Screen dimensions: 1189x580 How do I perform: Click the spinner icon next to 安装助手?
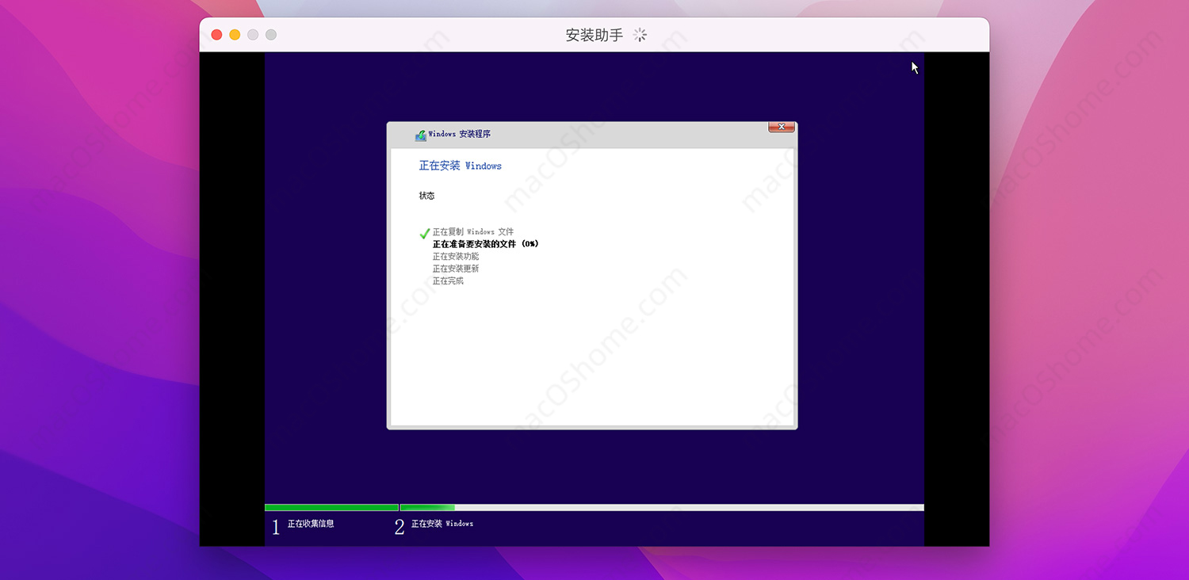[639, 35]
